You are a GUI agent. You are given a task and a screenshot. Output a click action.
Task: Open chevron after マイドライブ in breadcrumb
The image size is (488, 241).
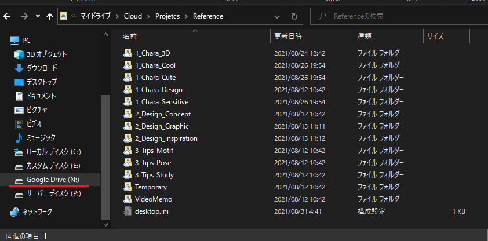(117, 16)
